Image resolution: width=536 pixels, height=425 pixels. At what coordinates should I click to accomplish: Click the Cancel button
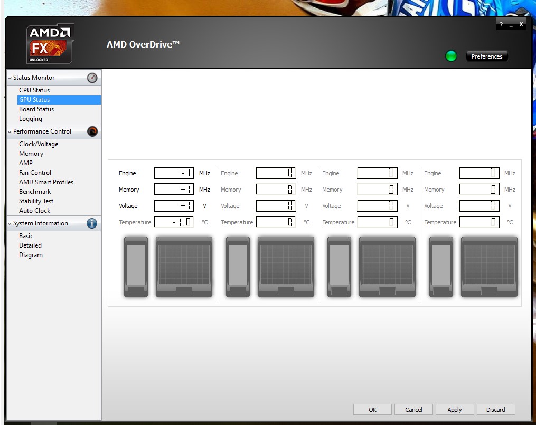click(413, 410)
